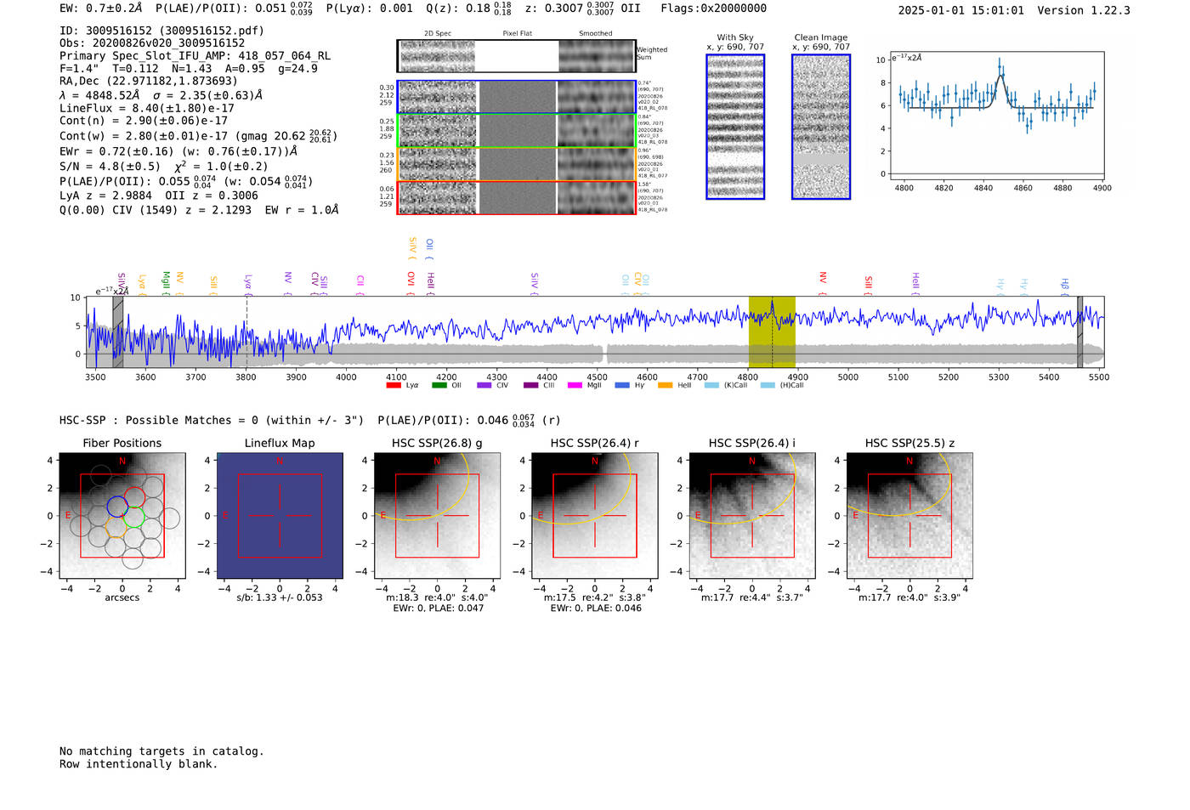Click the s/b: 1.33 +/- 0.053 label
The height and width of the screenshot is (810, 1190).
click(280, 598)
